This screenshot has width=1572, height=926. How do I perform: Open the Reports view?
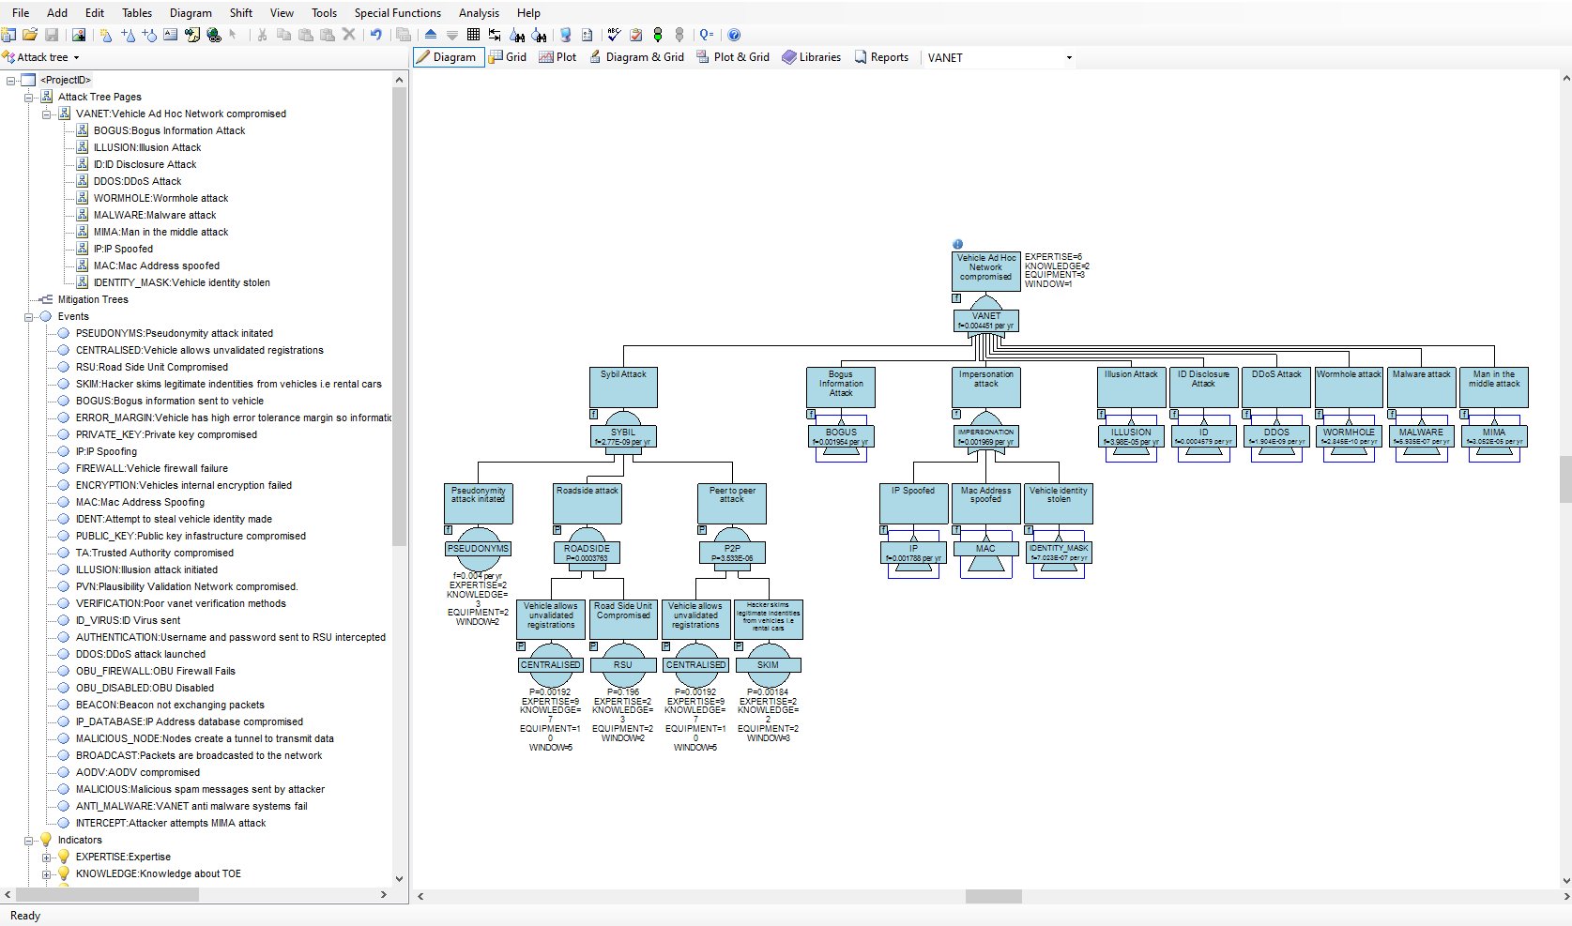pyautogui.click(x=881, y=57)
